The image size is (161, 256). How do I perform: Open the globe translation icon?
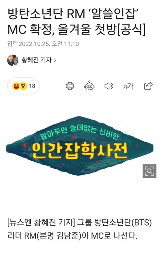click(x=70, y=86)
